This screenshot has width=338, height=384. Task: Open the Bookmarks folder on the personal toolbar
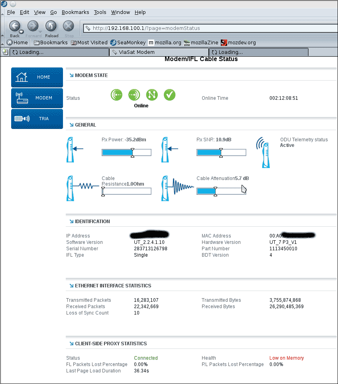[x=51, y=43]
